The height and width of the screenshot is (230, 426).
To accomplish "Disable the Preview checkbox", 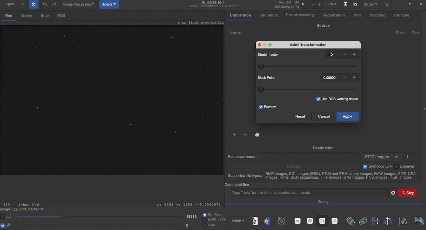I will click(261, 107).
